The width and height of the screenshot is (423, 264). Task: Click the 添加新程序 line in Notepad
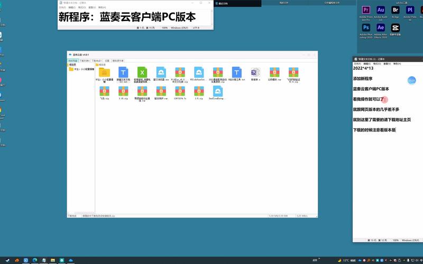363,79
